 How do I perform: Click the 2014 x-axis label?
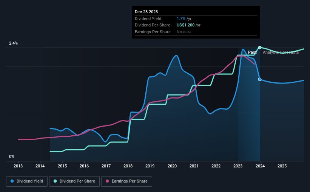40,166
